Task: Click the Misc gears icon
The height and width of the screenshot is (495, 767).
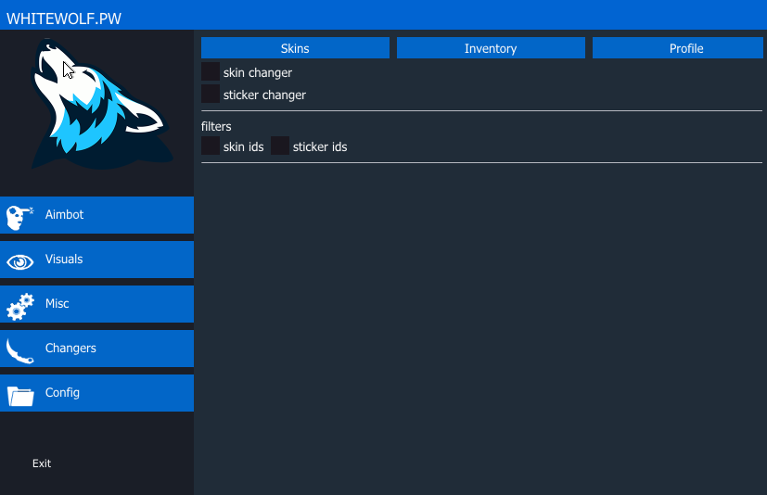Action: tap(20, 307)
